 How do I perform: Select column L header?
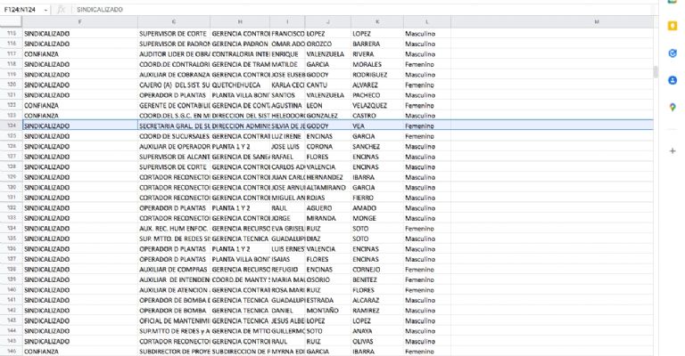(x=426, y=21)
